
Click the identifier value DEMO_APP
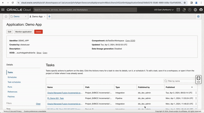pyautogui.click(x=23, y=41)
